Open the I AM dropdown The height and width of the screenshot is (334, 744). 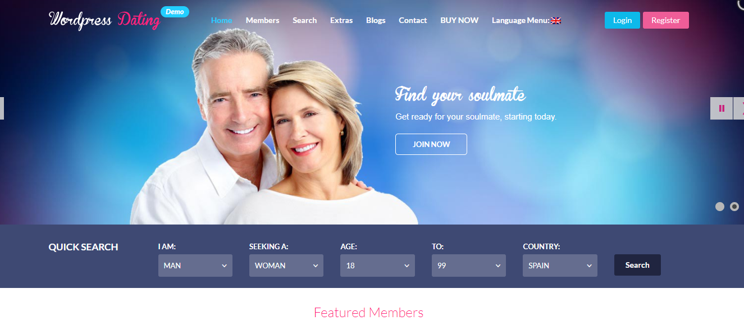[x=195, y=266]
